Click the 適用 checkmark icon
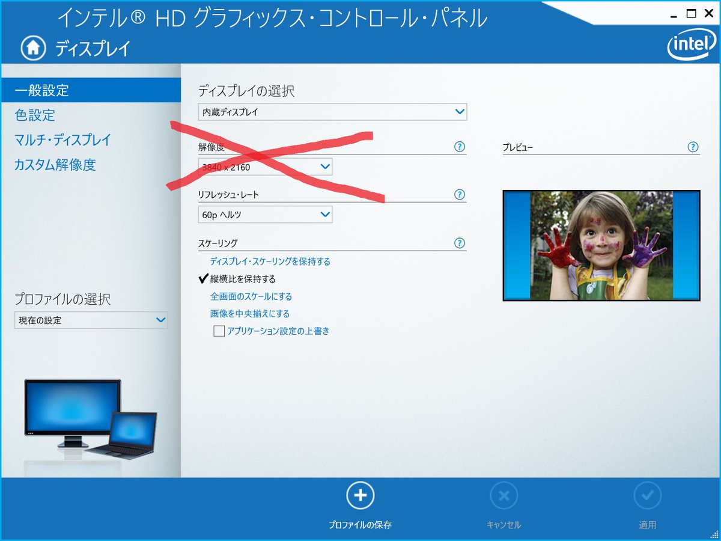This screenshot has width=721, height=541. 648,496
